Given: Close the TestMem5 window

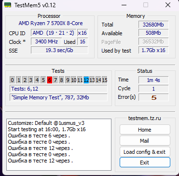Looking at the screenshot, I should point(168,5).
